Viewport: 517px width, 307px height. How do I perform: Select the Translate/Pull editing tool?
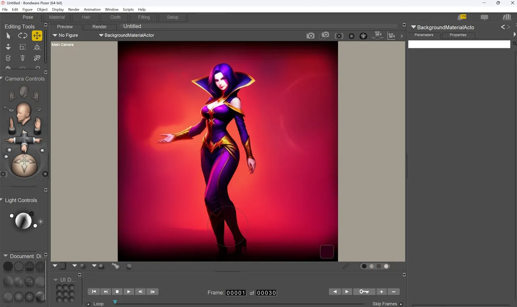[x=37, y=36]
